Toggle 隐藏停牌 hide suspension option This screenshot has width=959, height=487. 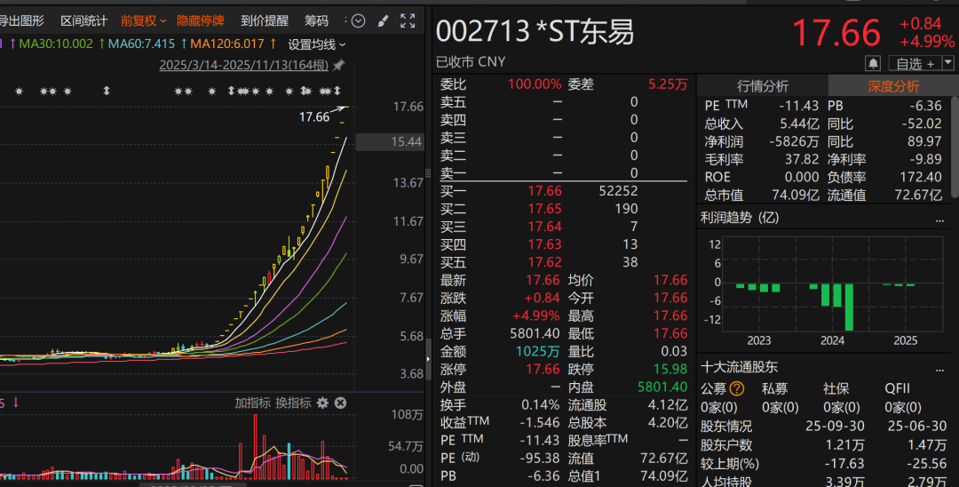pyautogui.click(x=201, y=20)
